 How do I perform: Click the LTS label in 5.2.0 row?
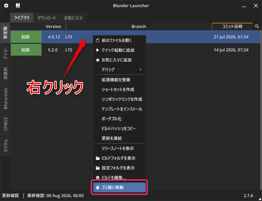coord(69,50)
